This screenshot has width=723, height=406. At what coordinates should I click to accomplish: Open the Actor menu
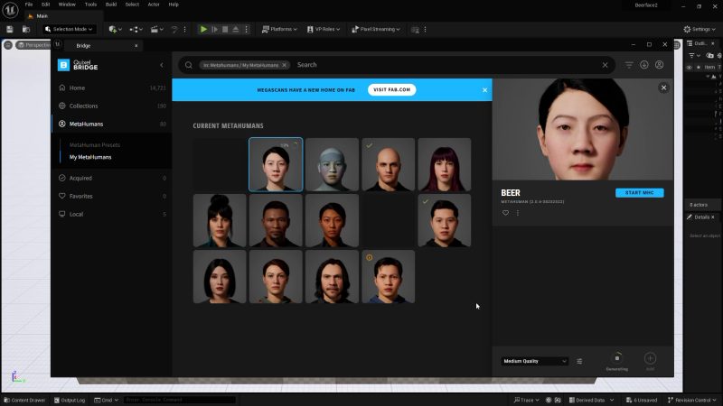[x=154, y=5]
